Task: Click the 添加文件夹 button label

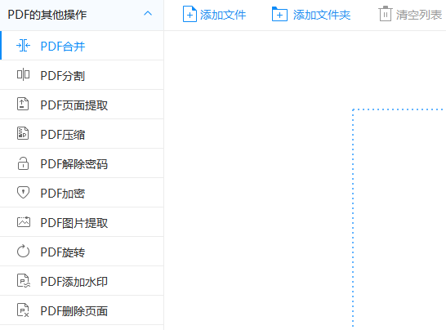Action: point(322,15)
